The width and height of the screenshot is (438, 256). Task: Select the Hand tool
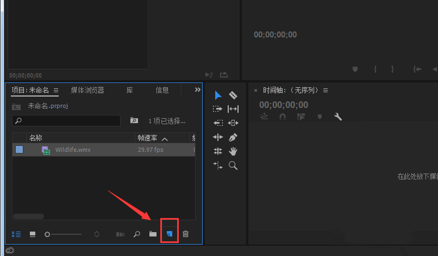(233, 151)
